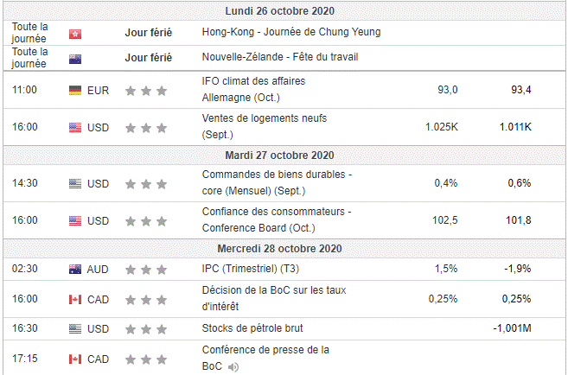Click the importance stars for IPC (Trimestriel)
The image size is (568, 375).
click(x=145, y=270)
